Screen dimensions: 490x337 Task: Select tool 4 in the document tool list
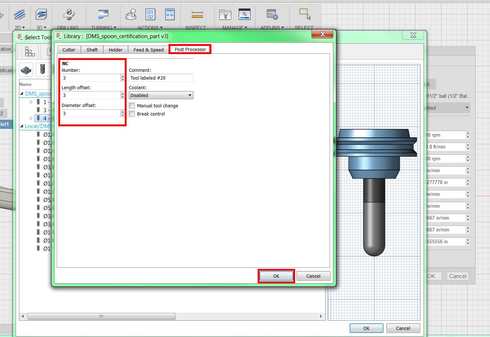pyautogui.click(x=43, y=118)
